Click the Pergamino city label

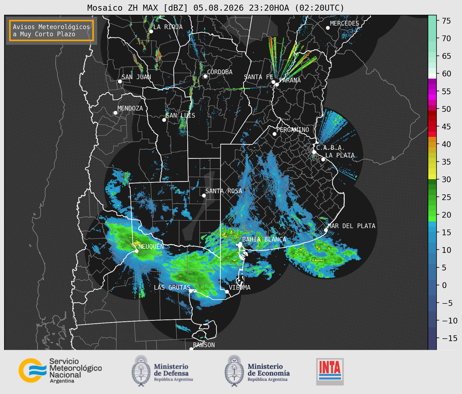293,130
